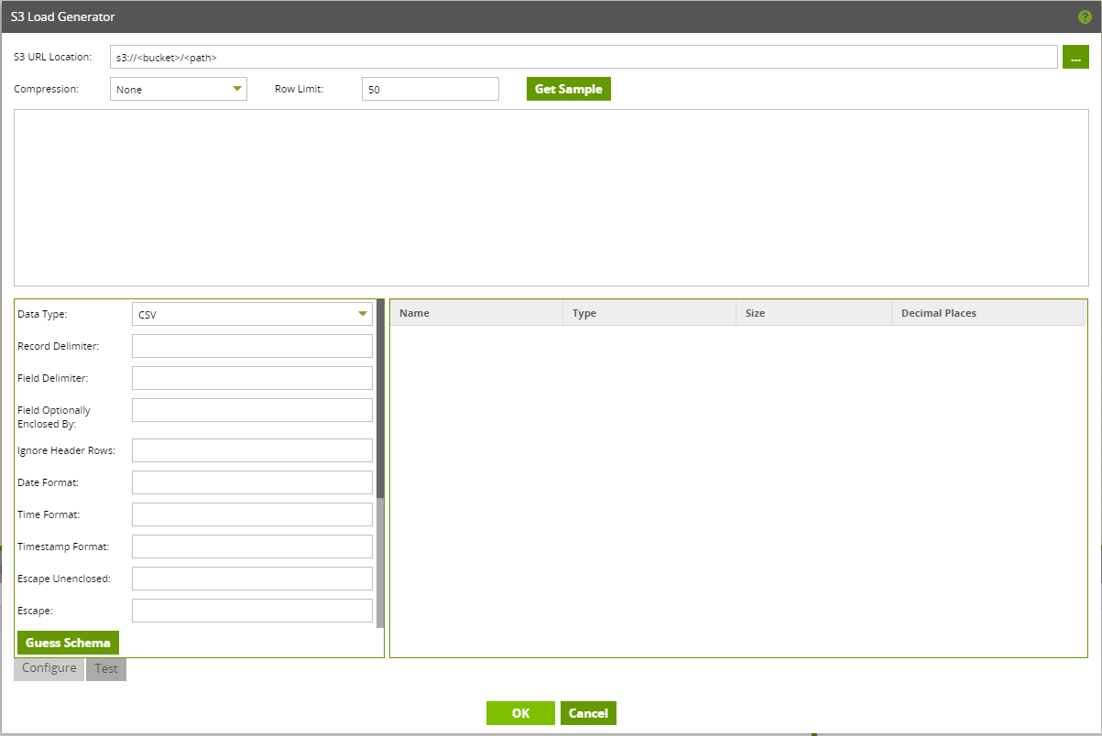Select the Configure tab

click(48, 668)
